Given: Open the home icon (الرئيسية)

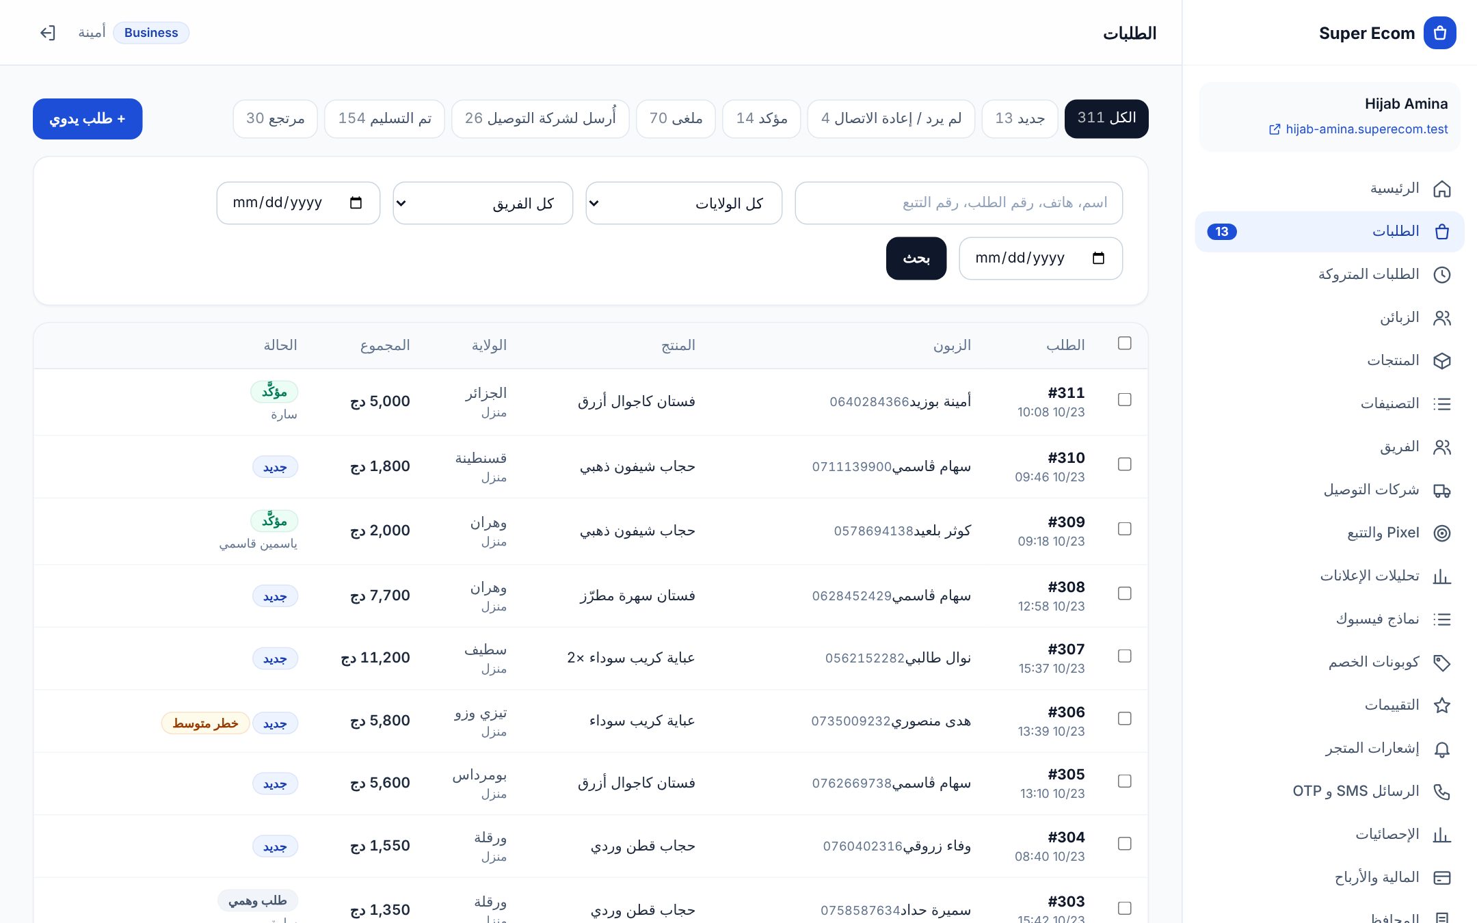Looking at the screenshot, I should (1441, 189).
